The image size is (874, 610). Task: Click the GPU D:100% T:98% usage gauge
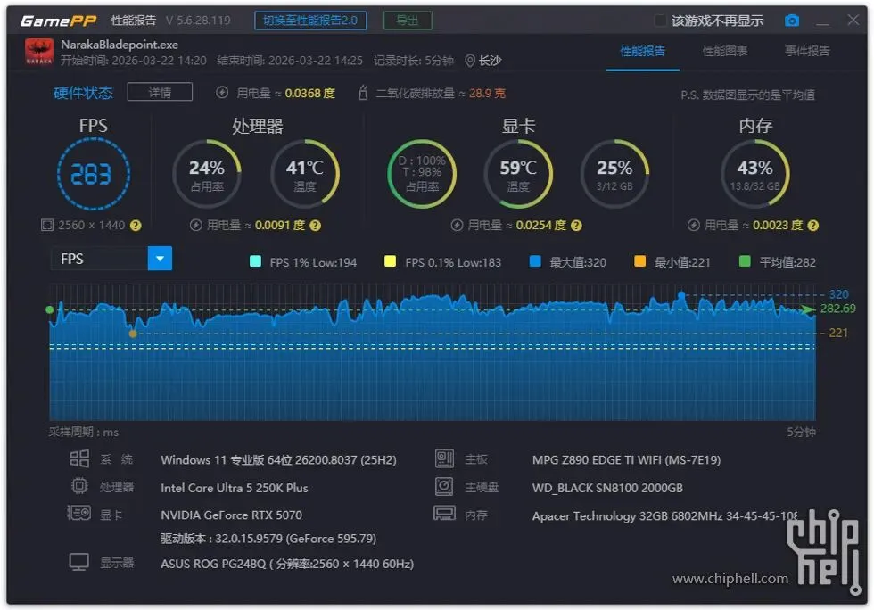pyautogui.click(x=422, y=174)
